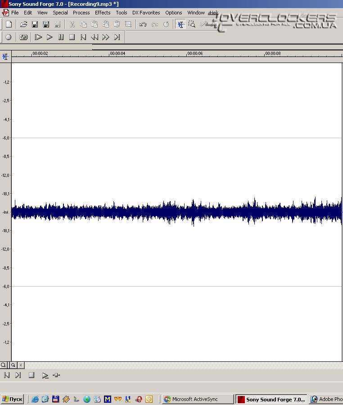Trim/crop audio with the Trim icon
The image size is (343, 405).
coord(128,25)
